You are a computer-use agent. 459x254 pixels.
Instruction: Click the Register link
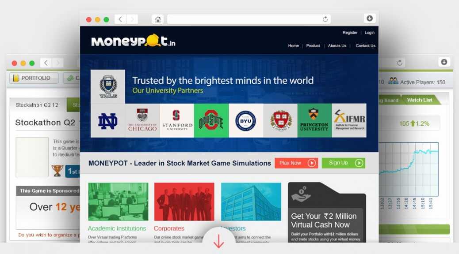(x=350, y=33)
